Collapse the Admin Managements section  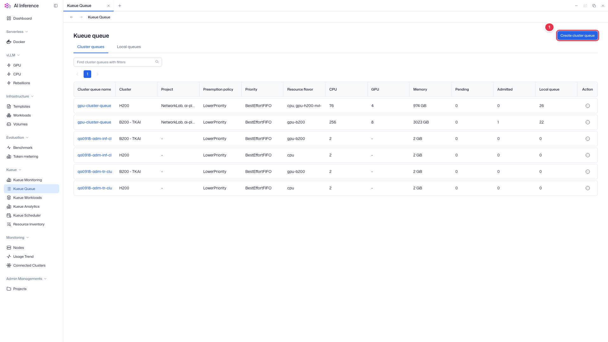click(27, 279)
